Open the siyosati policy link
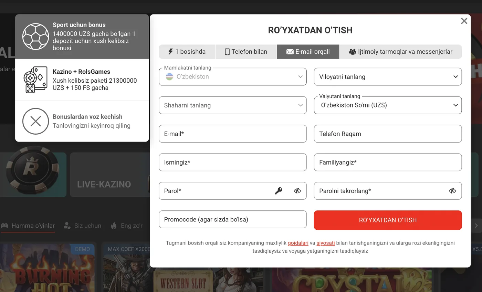 coord(326,243)
